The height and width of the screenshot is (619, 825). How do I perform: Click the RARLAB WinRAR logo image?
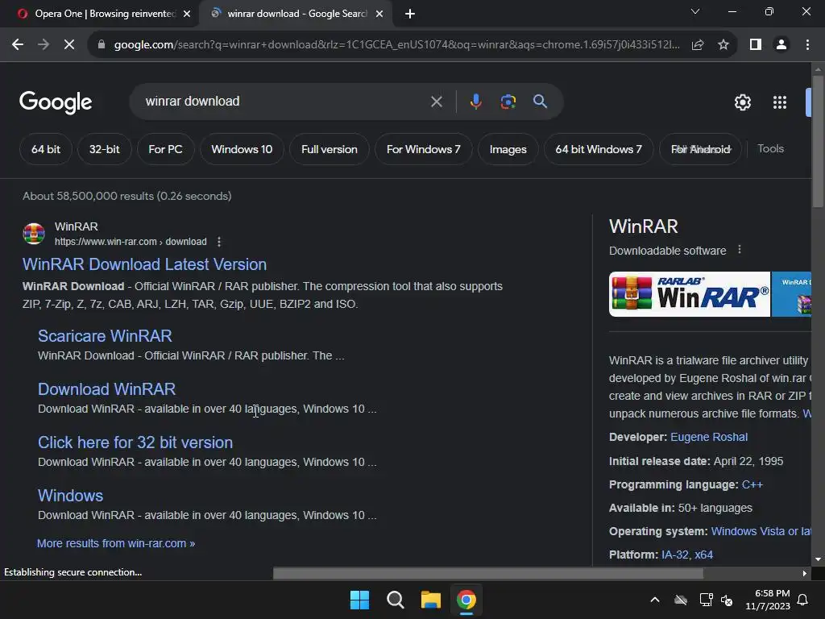(x=690, y=294)
